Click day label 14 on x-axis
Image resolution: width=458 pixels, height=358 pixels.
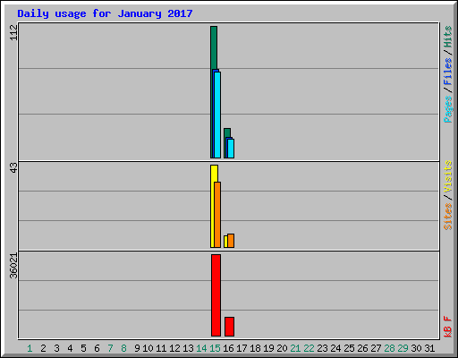[x=201, y=348]
